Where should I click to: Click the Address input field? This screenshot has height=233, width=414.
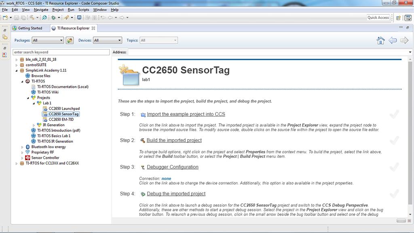point(268,52)
